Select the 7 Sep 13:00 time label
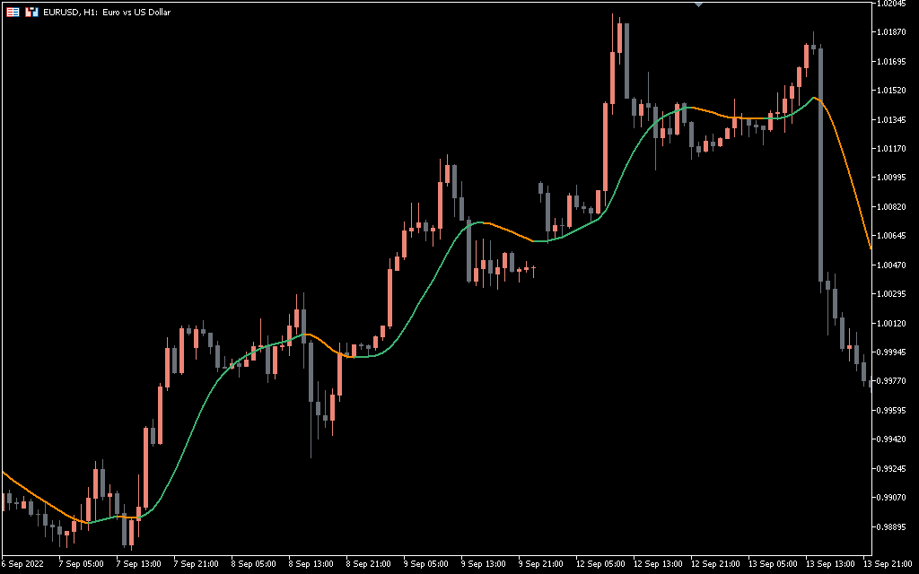The width and height of the screenshot is (919, 574). 138,564
